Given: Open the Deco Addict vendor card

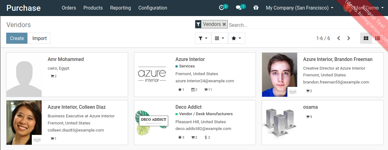Looking at the screenshot, I should tap(195, 123).
